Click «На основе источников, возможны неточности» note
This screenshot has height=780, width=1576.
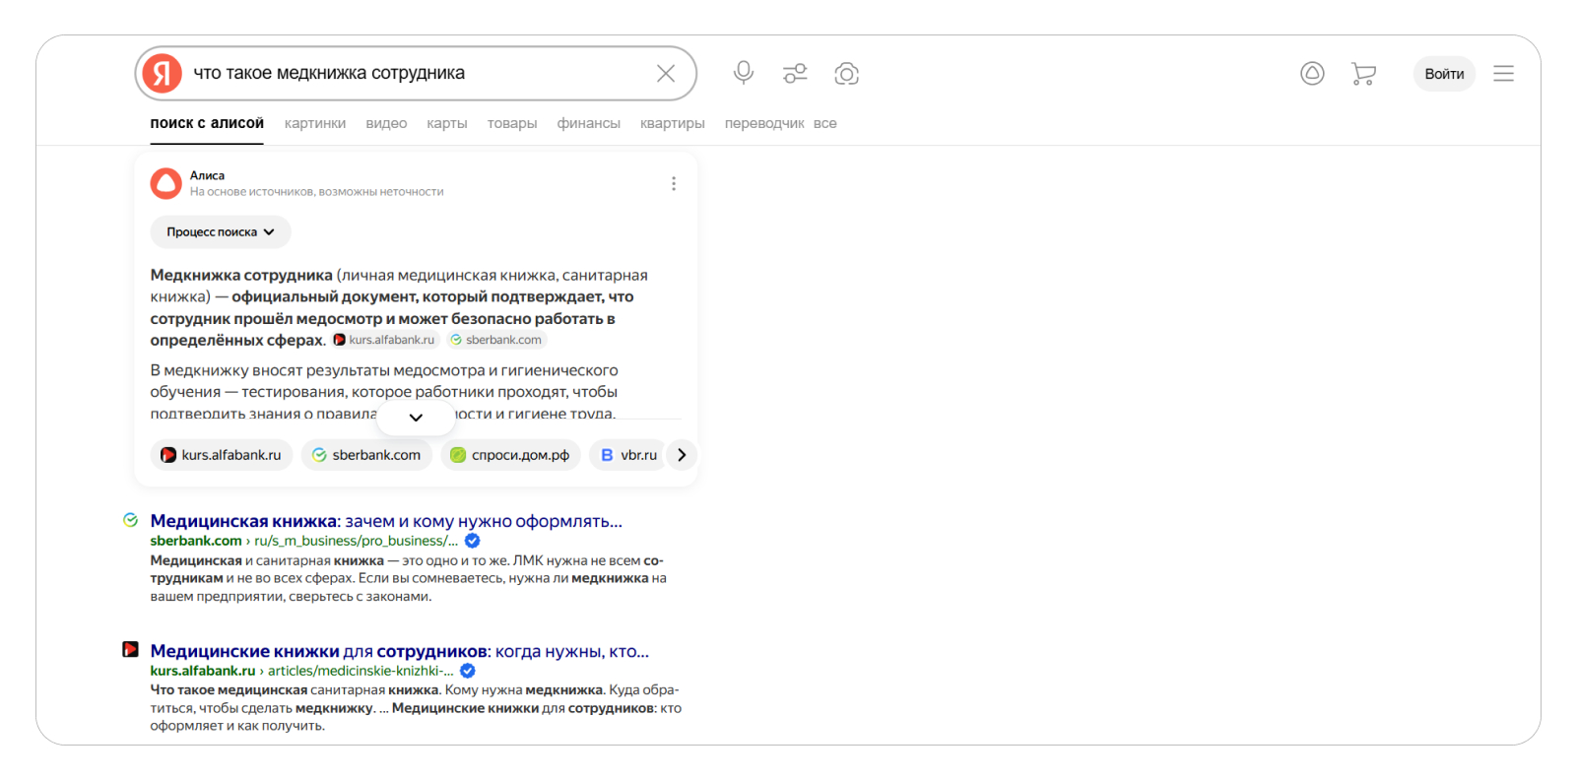(317, 192)
